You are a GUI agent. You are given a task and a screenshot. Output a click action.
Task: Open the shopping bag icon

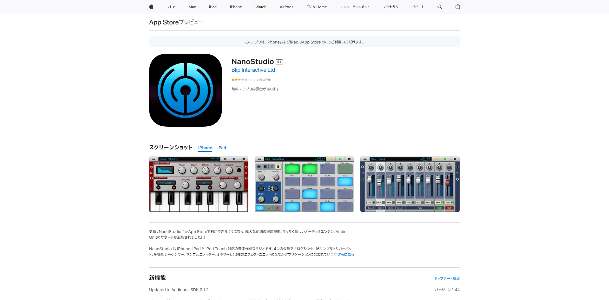458,7
